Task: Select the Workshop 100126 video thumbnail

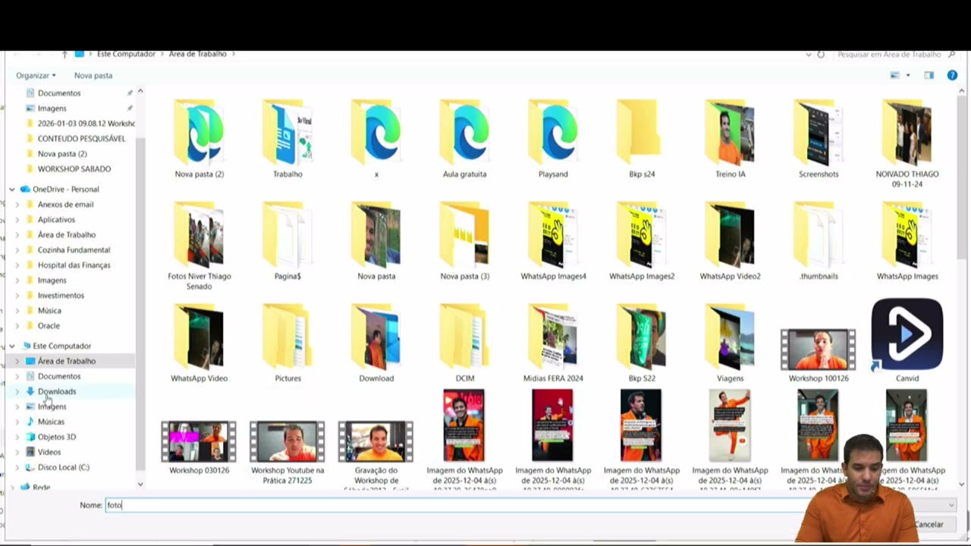Action: coord(819,356)
